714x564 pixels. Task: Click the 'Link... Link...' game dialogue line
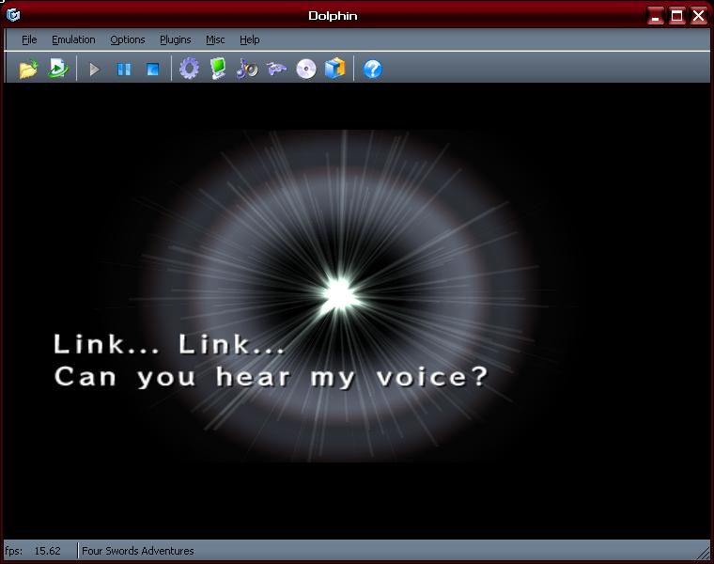[x=169, y=344]
